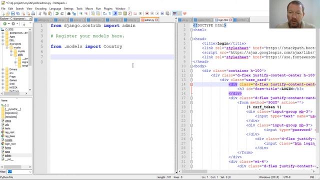Open the Filter combo box dropdown

tap(30, 172)
